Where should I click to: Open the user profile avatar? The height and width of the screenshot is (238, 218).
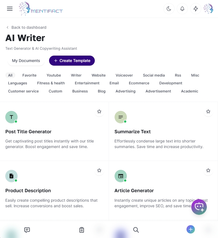pos(208,9)
